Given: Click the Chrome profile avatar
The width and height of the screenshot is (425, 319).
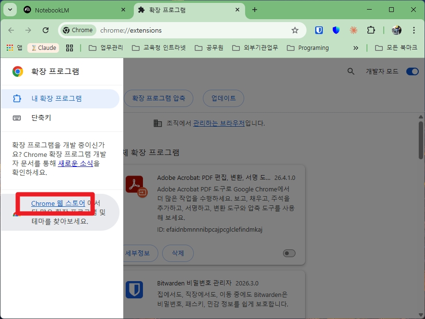Looking at the screenshot, I should point(396,30).
